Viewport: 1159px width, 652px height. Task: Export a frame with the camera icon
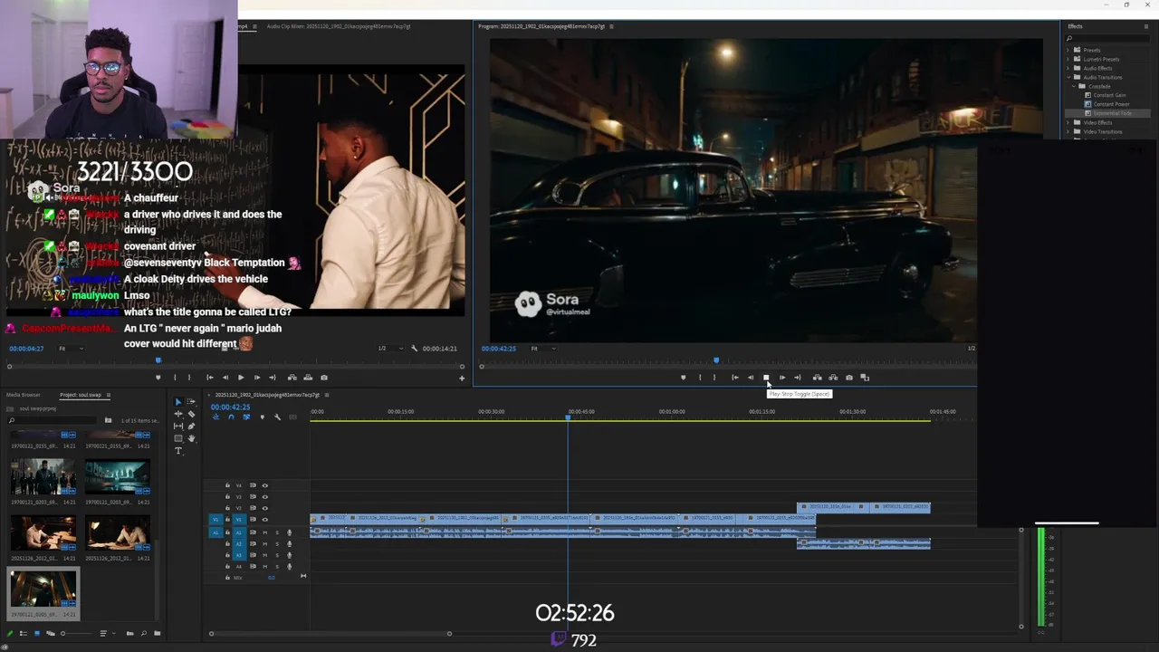[849, 378]
